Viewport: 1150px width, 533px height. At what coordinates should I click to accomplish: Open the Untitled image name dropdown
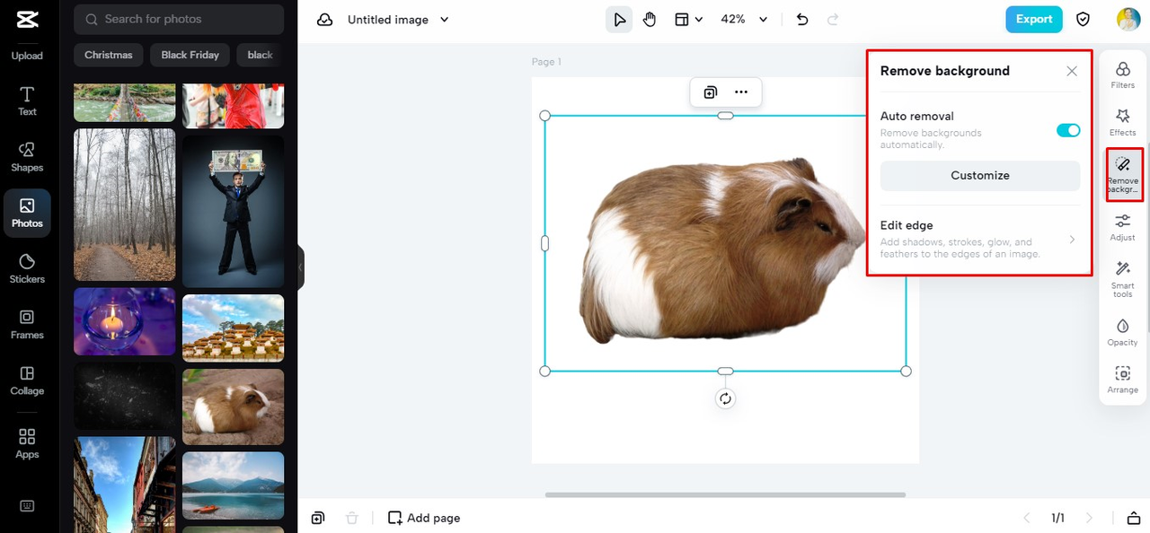pyautogui.click(x=398, y=20)
